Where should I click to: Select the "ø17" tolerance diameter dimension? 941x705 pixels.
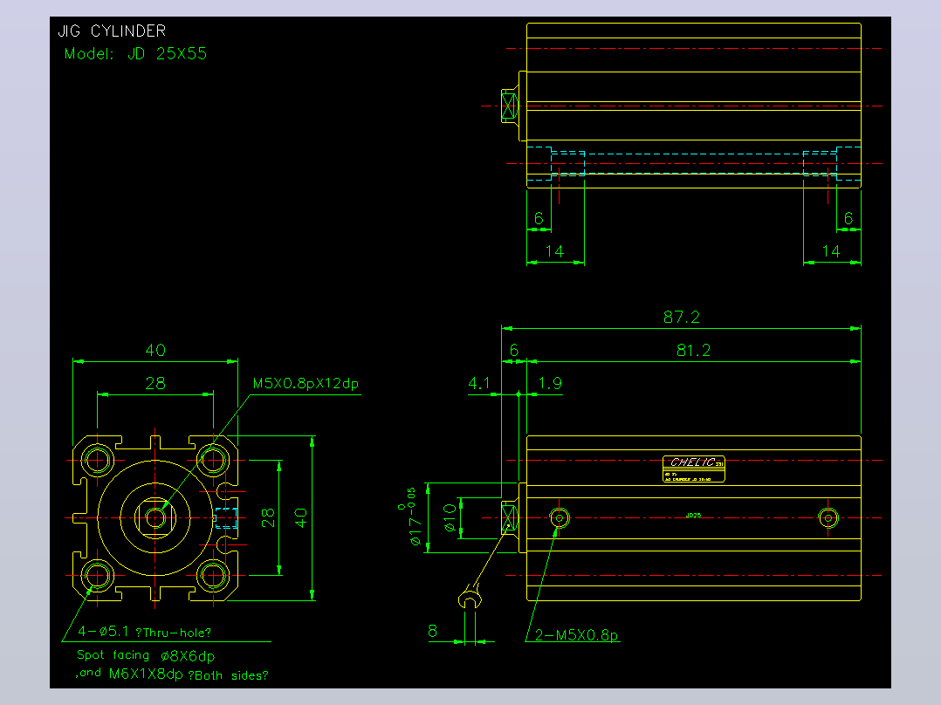[413, 517]
